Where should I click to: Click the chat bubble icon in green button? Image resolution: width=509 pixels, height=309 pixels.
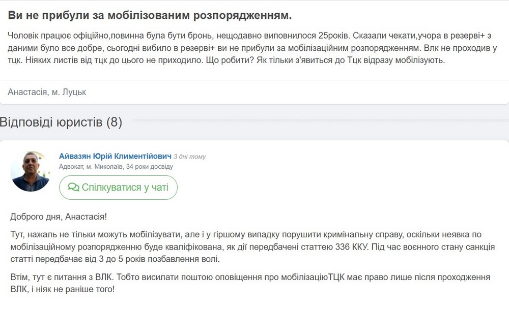tap(74, 188)
